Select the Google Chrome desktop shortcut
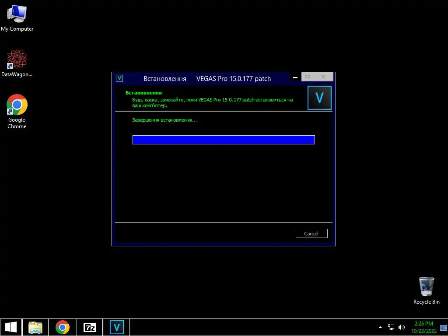Image resolution: width=448 pixels, height=336 pixels. tap(17, 112)
